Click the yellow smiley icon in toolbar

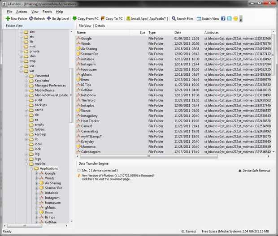click(235, 18)
